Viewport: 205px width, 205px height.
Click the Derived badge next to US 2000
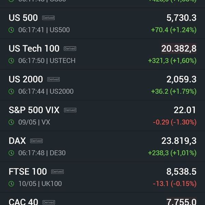[53, 79]
